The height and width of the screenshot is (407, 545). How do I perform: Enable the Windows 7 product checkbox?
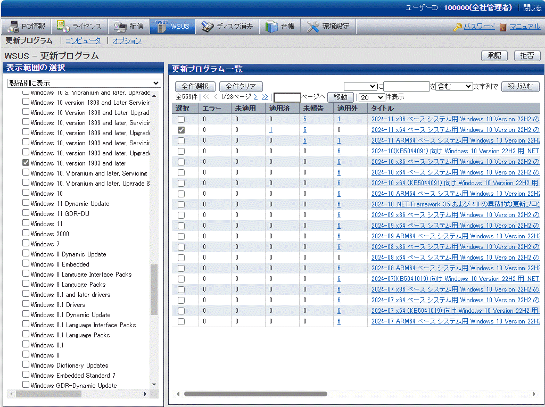pyautogui.click(x=26, y=243)
